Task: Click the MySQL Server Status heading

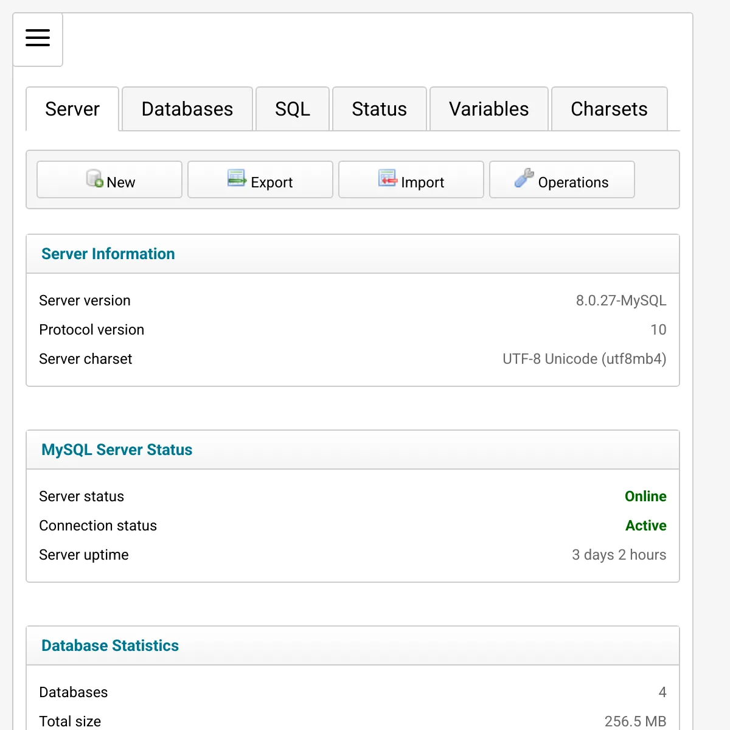Action: [x=117, y=450]
